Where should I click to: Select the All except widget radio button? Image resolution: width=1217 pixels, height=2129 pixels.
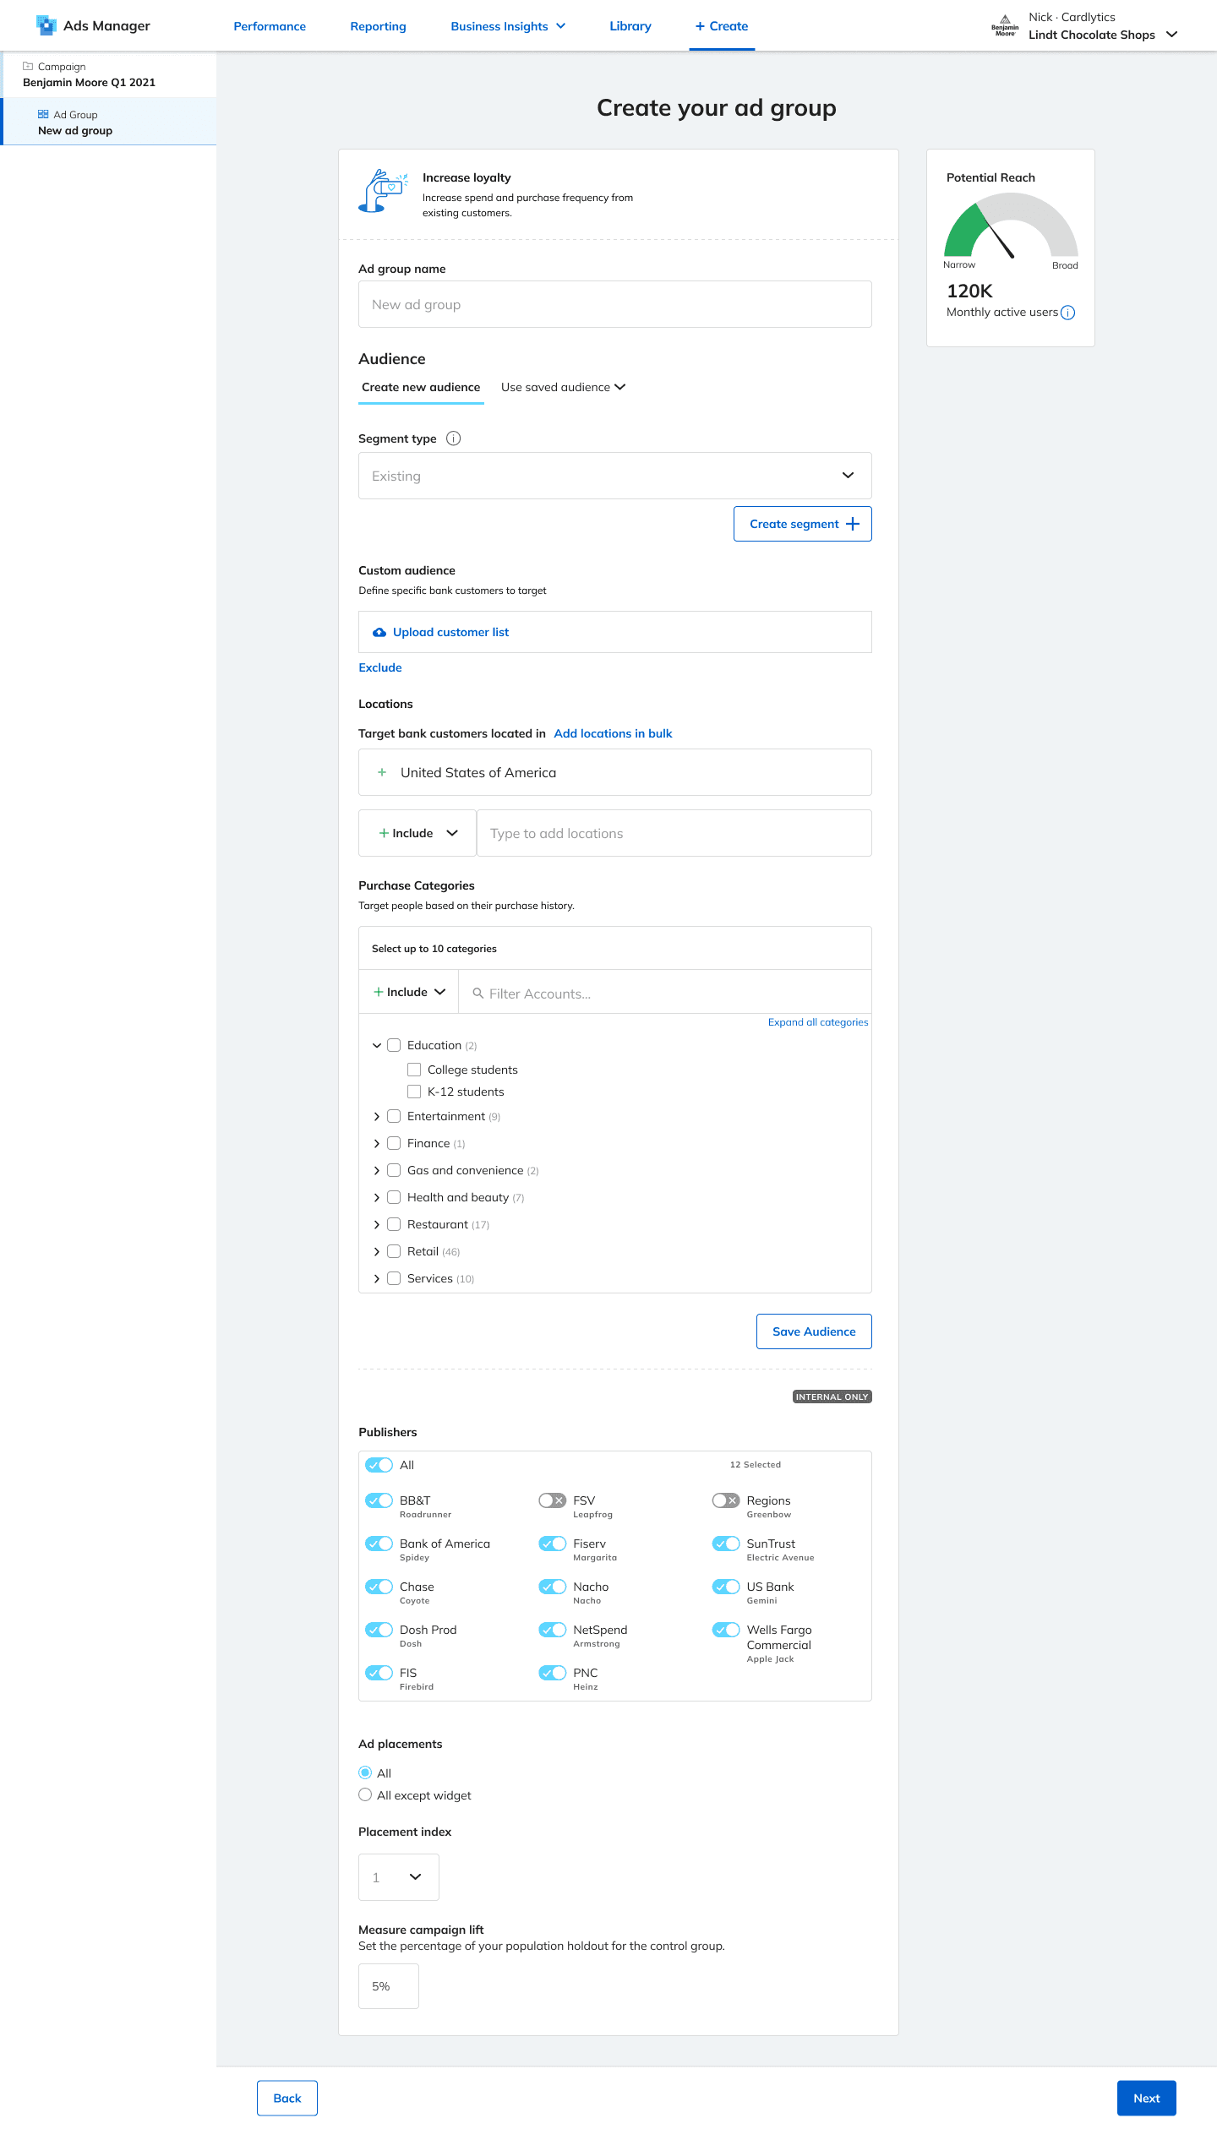365,1795
